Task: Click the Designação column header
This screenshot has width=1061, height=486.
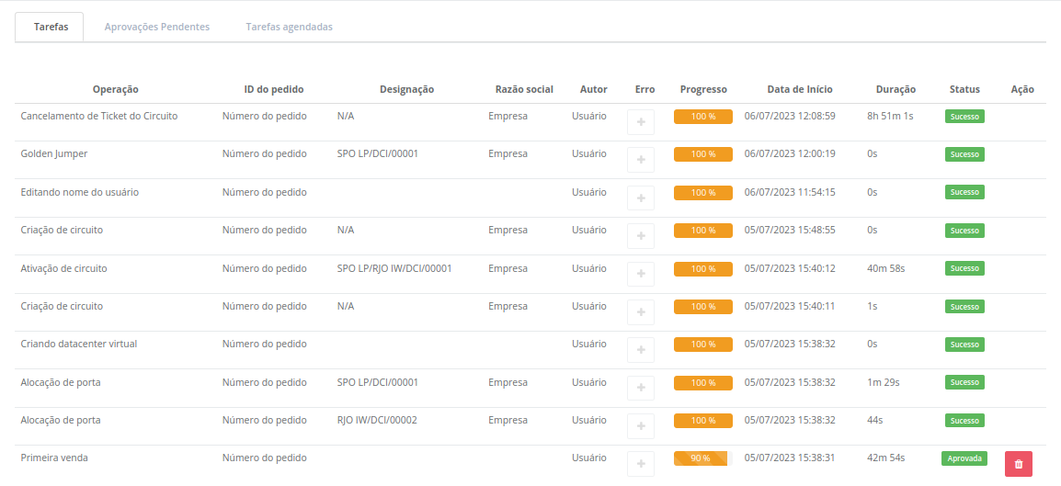Action: click(406, 89)
